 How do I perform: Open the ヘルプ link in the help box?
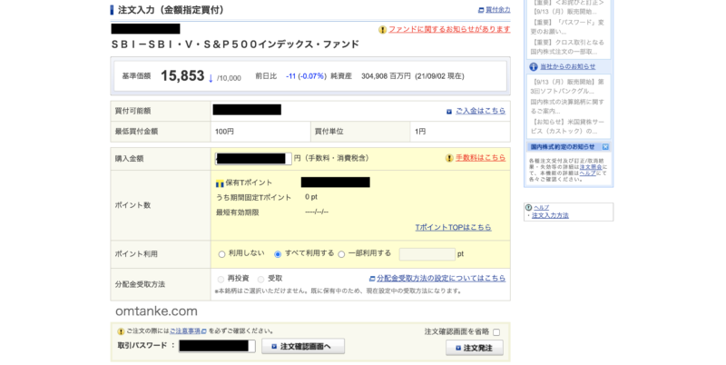tap(541, 208)
